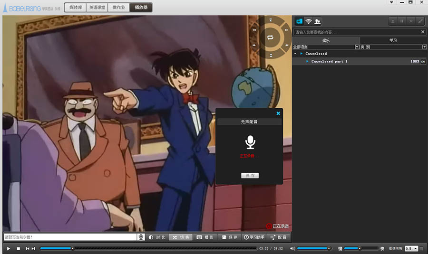
Task: Collapse the Caseclosed tree node
Action: 295,54
